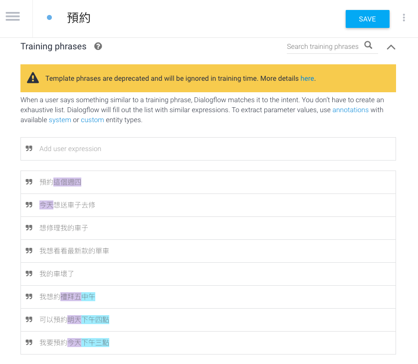The image size is (418, 364).
Task: Collapse the Training phrases section
Action: coord(391,47)
